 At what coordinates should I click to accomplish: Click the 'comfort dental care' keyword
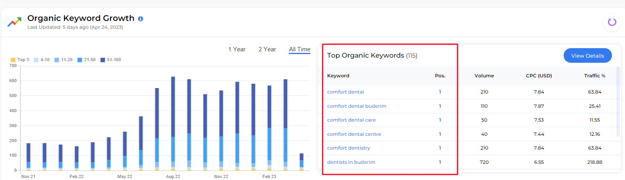coord(351,120)
